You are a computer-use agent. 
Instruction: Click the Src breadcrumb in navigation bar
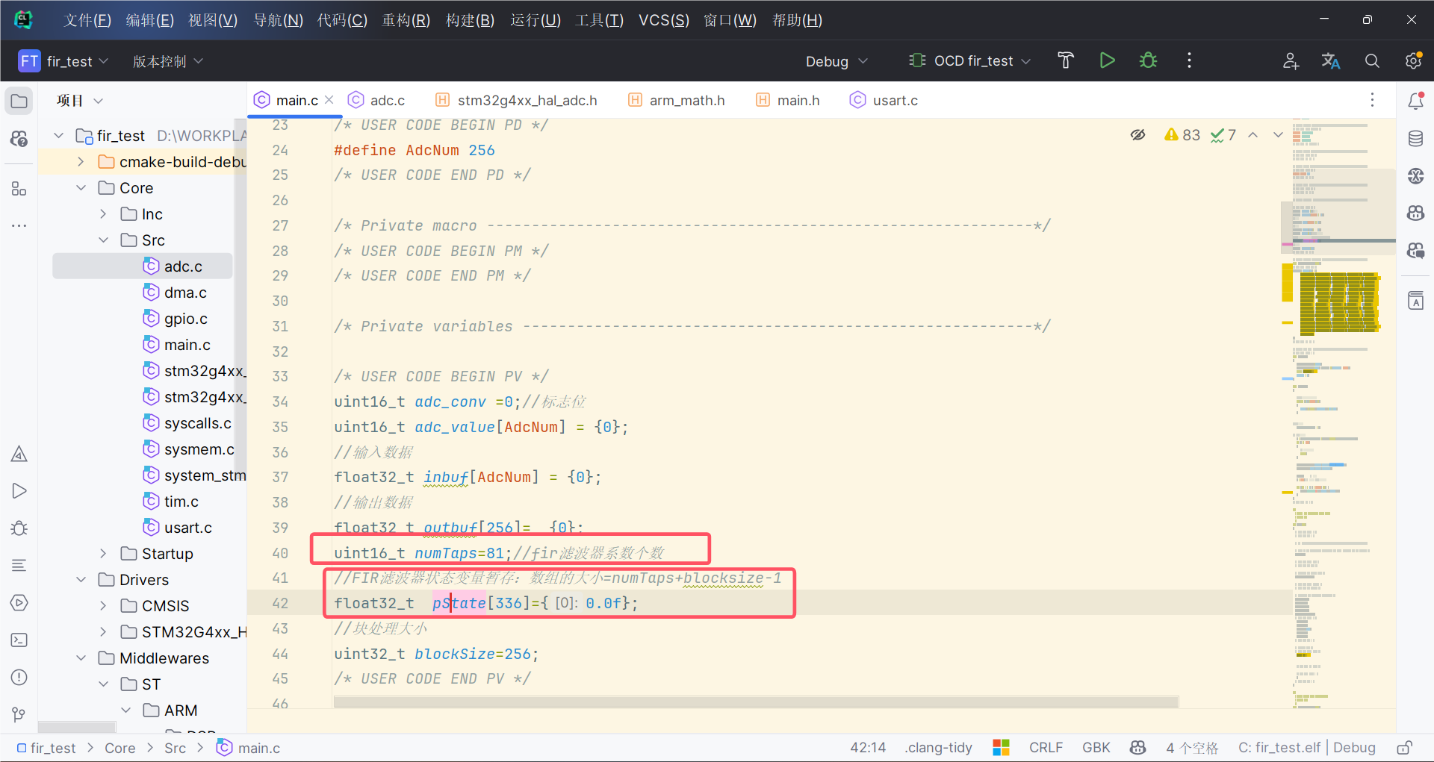(x=175, y=748)
